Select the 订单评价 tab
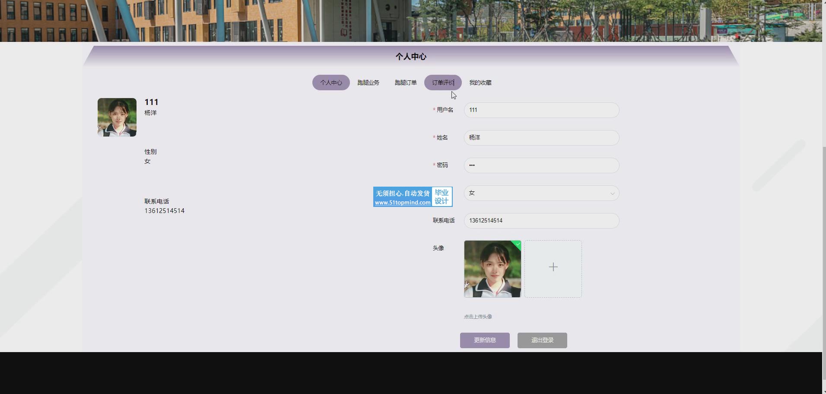 pyautogui.click(x=443, y=83)
